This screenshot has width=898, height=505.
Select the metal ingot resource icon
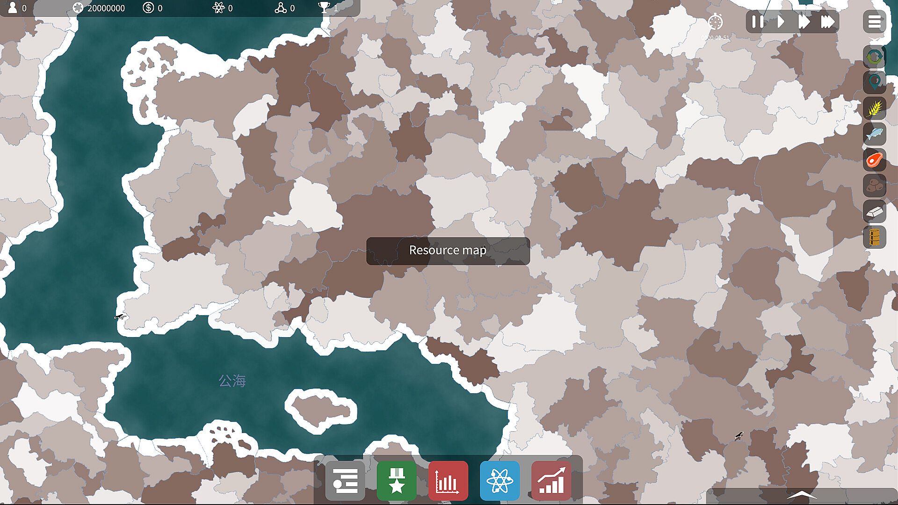[874, 212]
